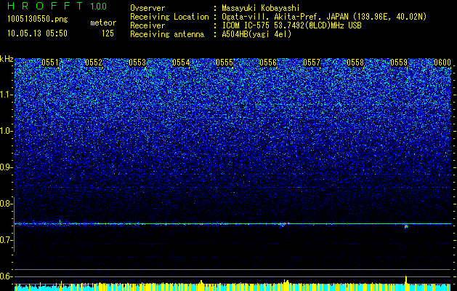Click the meteor echo blob near 0559

point(406,226)
